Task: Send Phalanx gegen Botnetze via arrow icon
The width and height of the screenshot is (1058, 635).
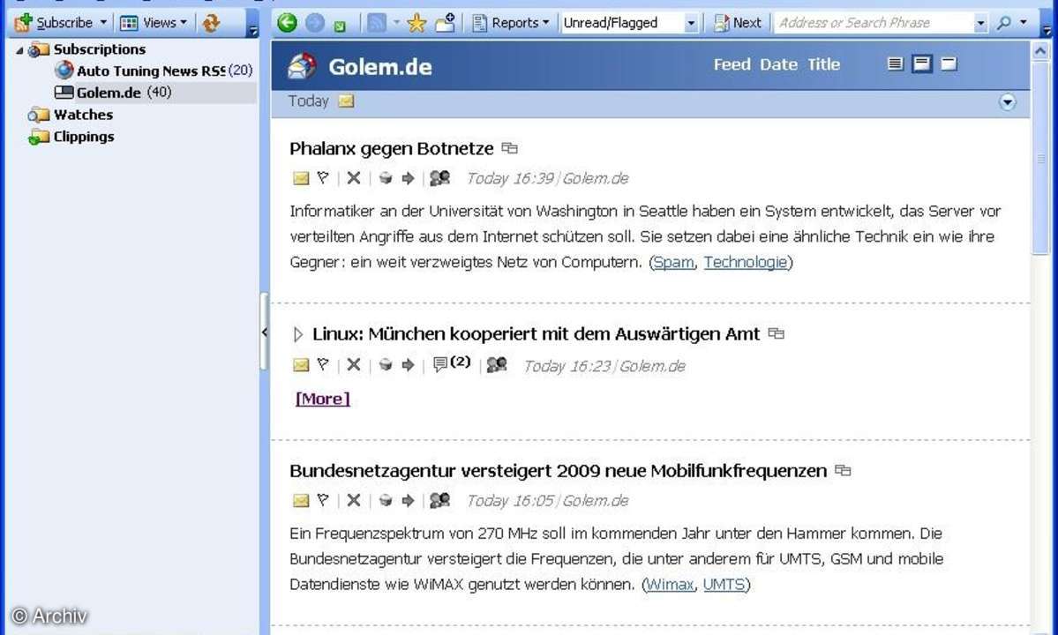Action: pyautogui.click(x=408, y=178)
